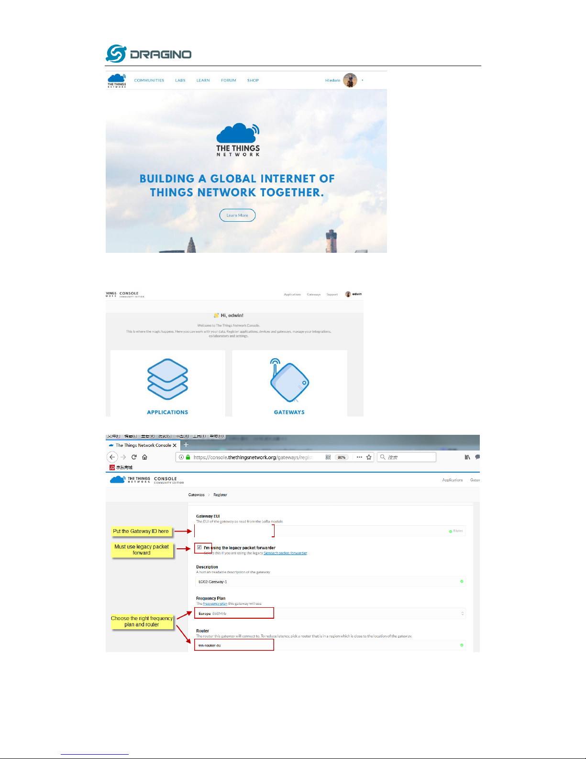Click the green padlock site security icon
Image resolution: width=586 pixels, height=759 pixels.
click(188, 457)
